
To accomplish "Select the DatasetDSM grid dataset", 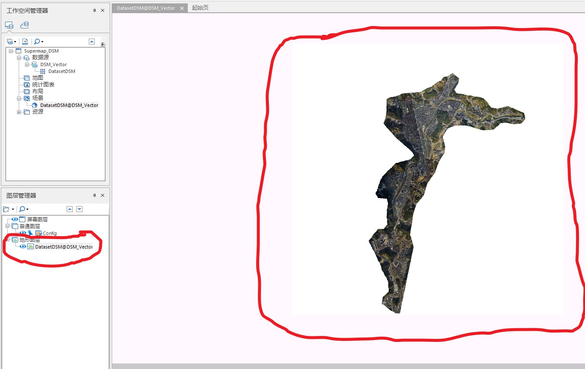I will point(62,71).
